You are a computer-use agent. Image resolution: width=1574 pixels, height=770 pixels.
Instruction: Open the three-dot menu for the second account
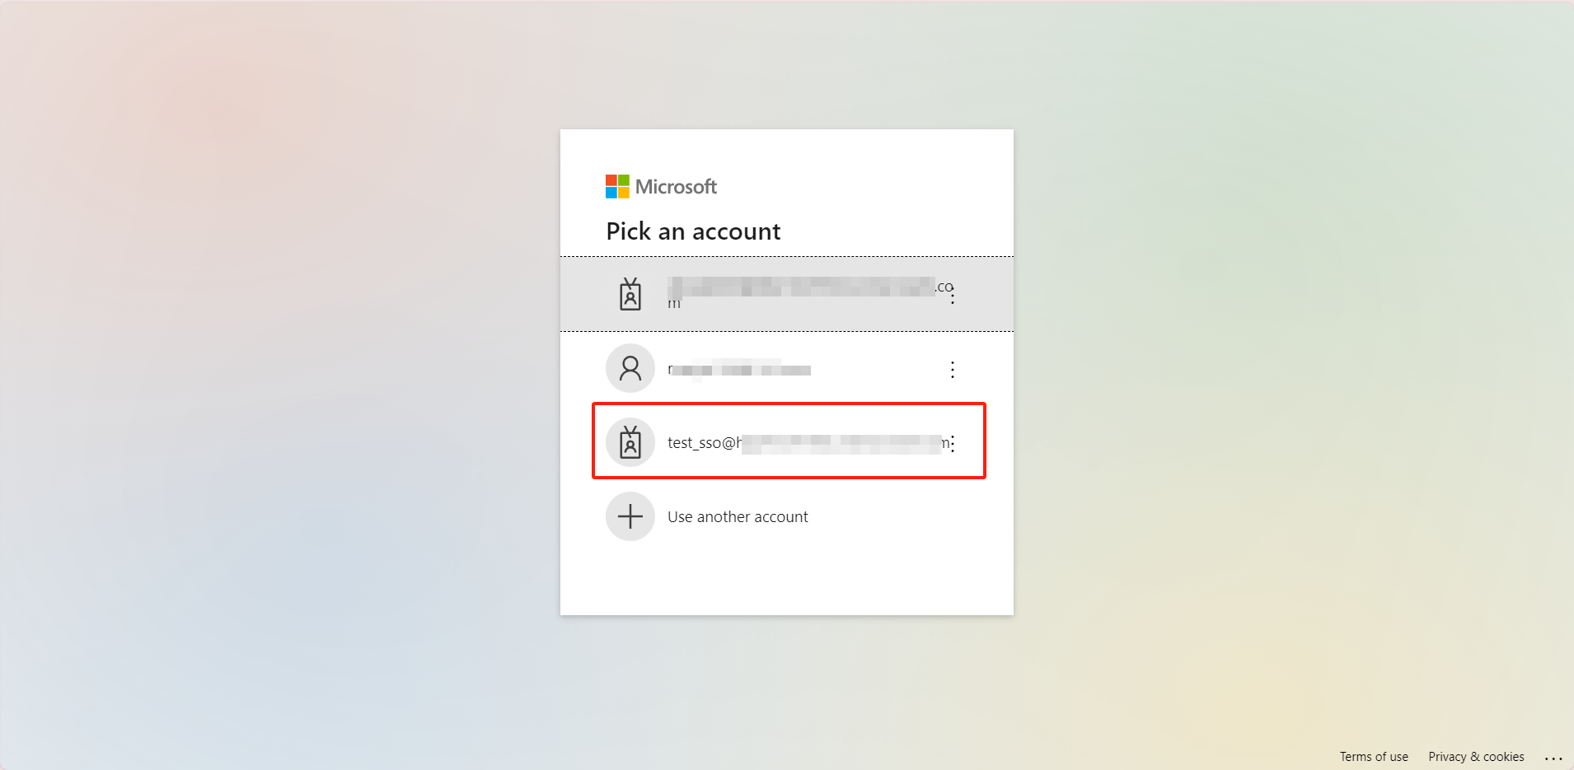[x=953, y=370]
